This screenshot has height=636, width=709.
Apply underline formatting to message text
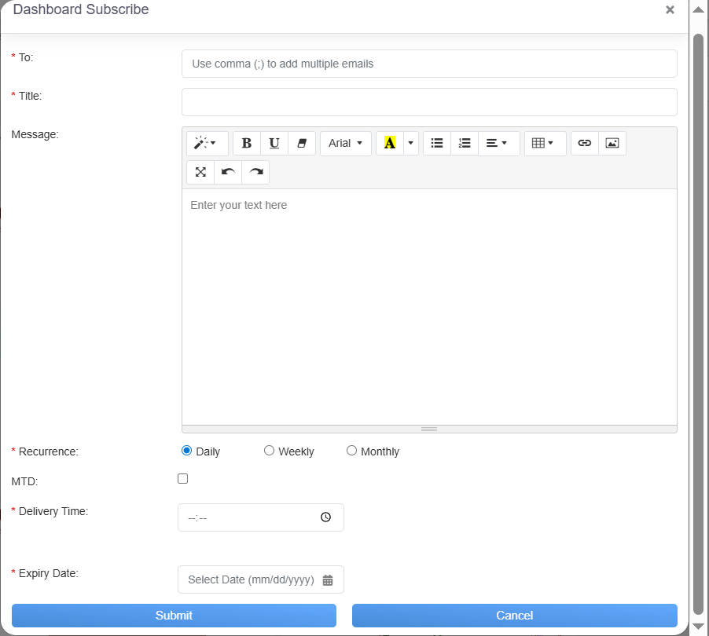274,143
